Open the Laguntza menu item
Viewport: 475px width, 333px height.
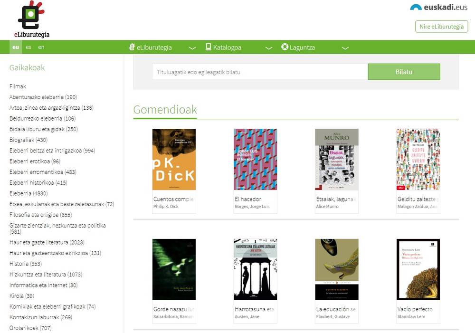pos(302,48)
